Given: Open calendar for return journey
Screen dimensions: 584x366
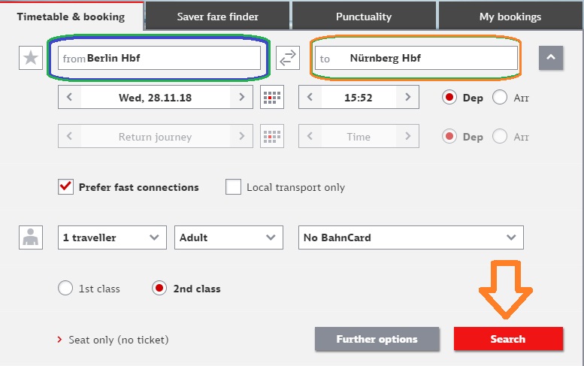Looking at the screenshot, I should 272,136.
